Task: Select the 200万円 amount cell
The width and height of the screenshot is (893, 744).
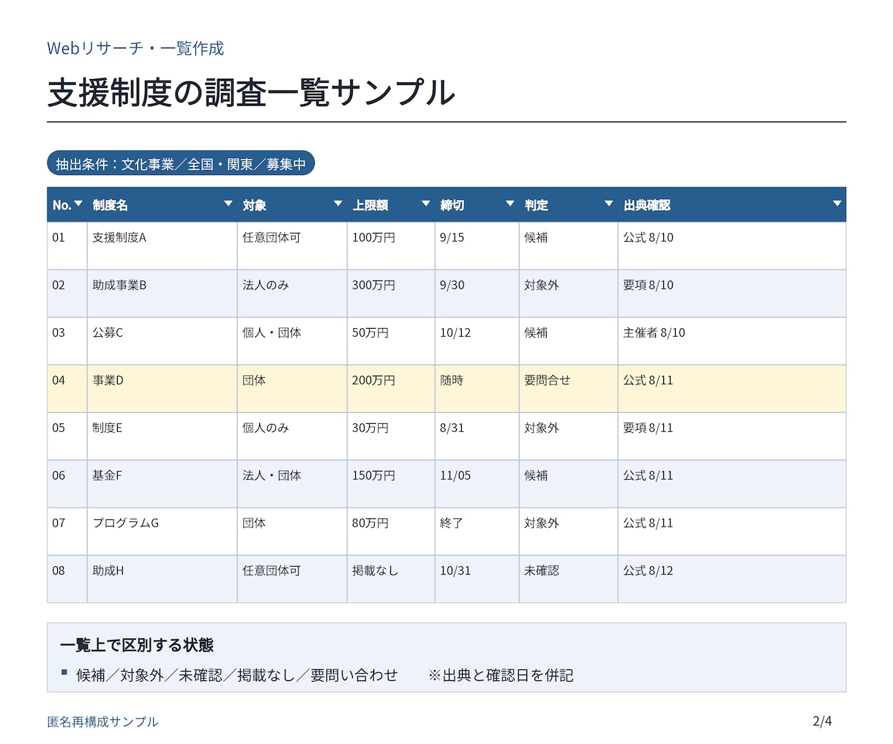Action: [391, 388]
